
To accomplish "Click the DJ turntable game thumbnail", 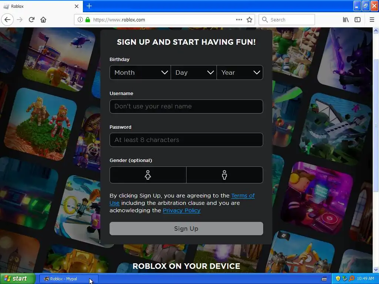I will [x=316, y=199].
